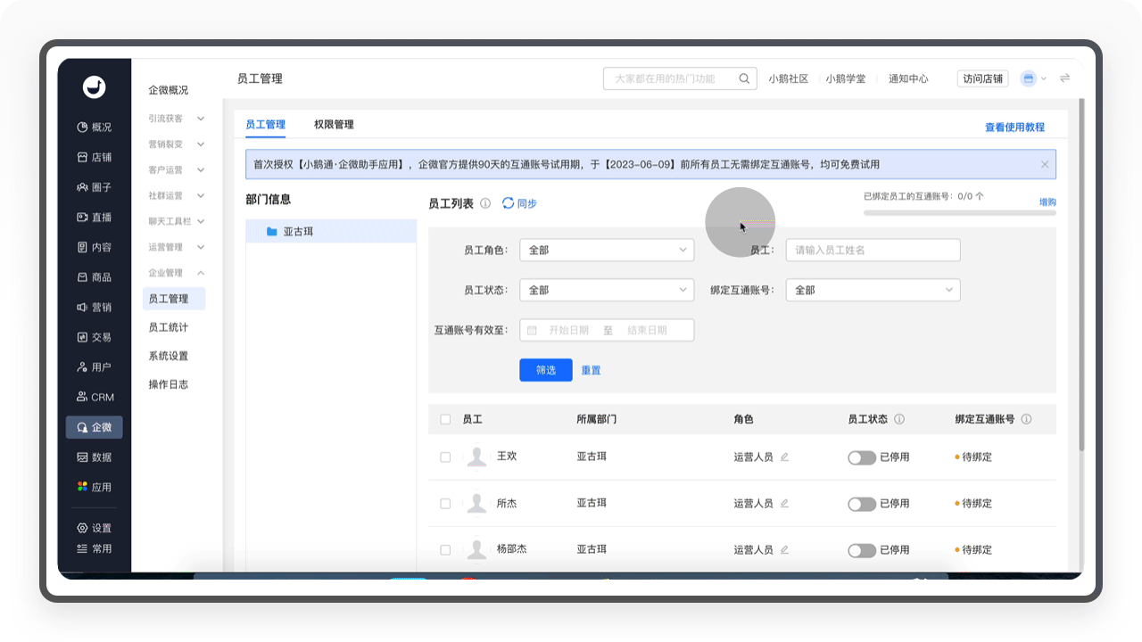
Task: Expand the 运营管理 menu group
Action: click(x=177, y=247)
